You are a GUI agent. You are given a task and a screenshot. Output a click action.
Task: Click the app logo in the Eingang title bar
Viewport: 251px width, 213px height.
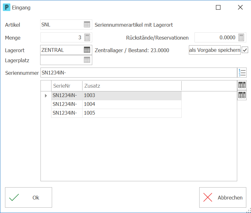[x=7, y=7]
